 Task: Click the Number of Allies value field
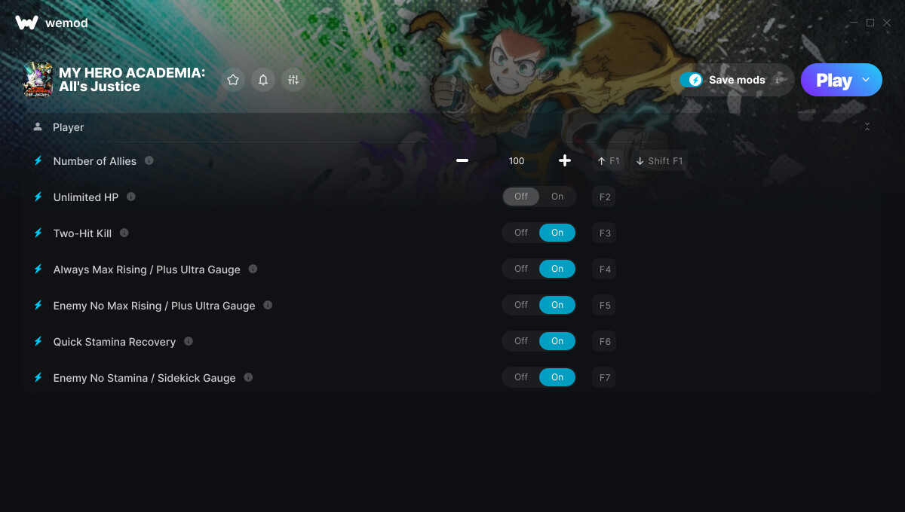point(517,160)
